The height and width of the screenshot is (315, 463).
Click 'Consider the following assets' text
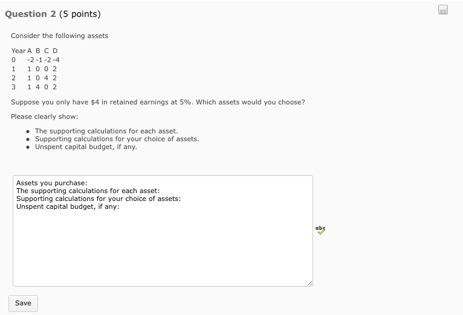coord(60,36)
